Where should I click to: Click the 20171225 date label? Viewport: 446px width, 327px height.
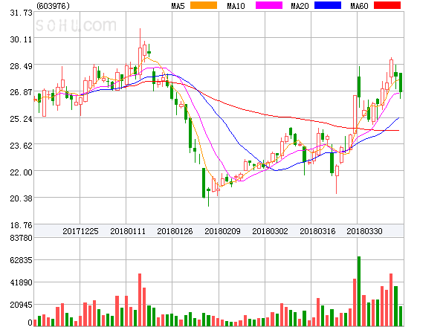[80, 231]
